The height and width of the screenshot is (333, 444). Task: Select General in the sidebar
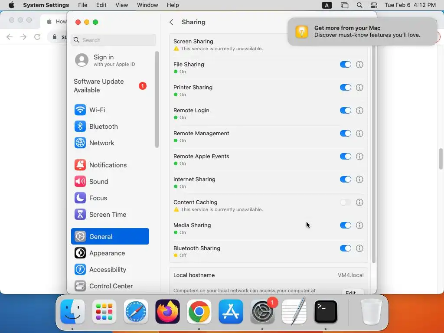(110, 236)
